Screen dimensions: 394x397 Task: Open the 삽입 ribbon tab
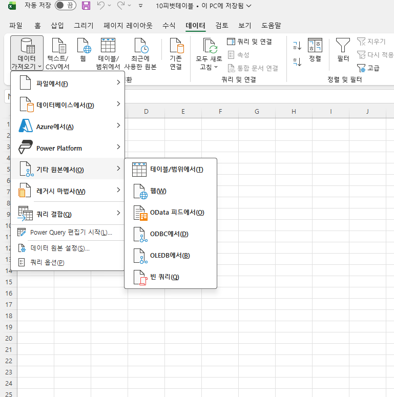(x=57, y=26)
